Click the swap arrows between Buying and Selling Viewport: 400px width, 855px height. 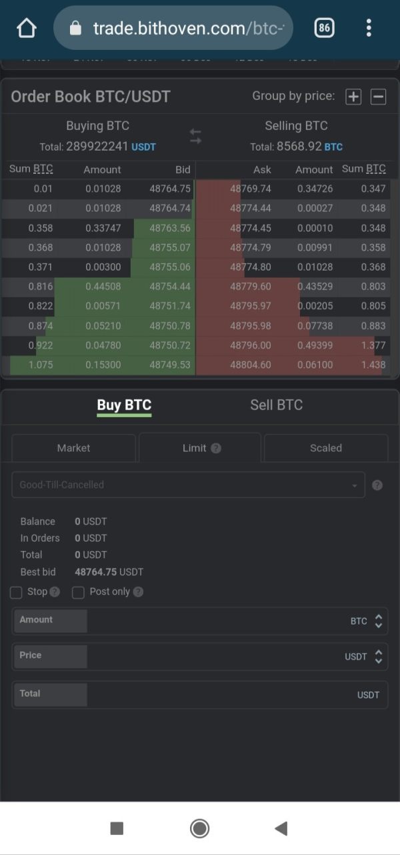(x=195, y=137)
